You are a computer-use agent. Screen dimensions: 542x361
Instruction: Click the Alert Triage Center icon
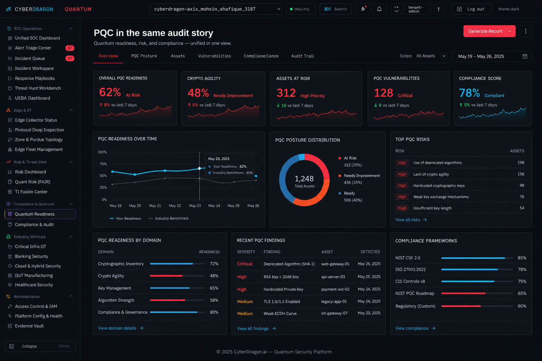click(10, 48)
